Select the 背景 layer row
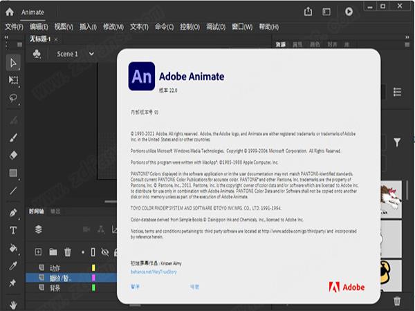 point(71,288)
